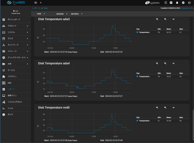Image resolution: width=194 pixels, height=143 pixels.
Task: Open Jails in the sidebar
Action: pos(16,83)
